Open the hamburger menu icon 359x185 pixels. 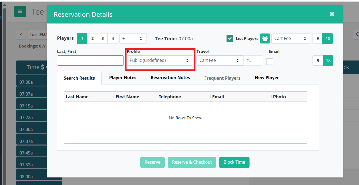point(20,11)
